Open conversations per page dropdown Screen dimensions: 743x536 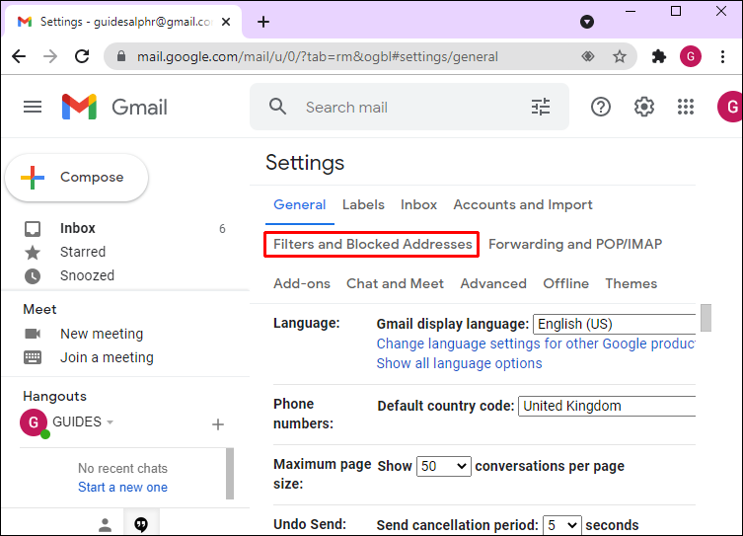(443, 466)
